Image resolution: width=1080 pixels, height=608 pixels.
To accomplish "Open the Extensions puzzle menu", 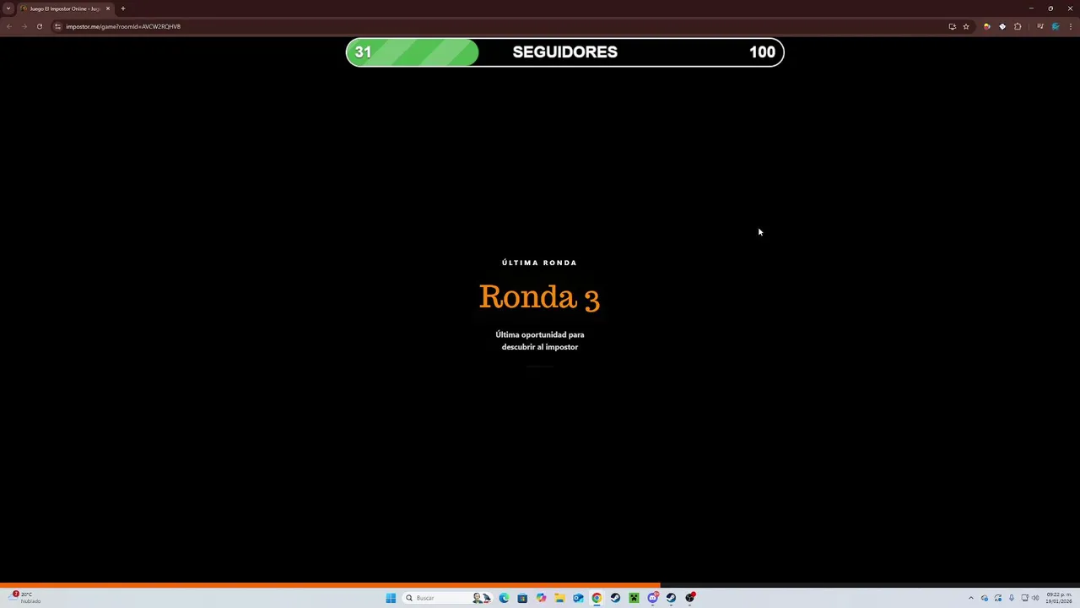I will (1018, 26).
